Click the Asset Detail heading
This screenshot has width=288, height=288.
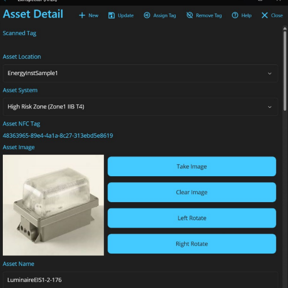click(x=33, y=14)
